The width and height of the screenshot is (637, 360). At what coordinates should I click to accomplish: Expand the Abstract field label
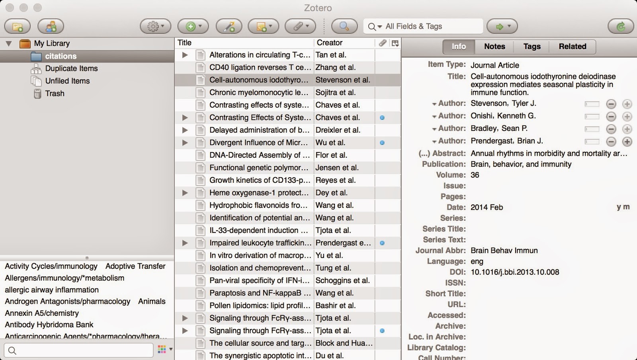pos(442,153)
